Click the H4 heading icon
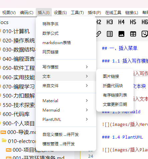Image resolution: width=148 pixels, height=159 pixels. (121, 22)
